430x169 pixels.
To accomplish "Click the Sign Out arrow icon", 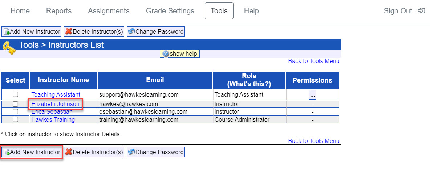I will click(421, 11).
